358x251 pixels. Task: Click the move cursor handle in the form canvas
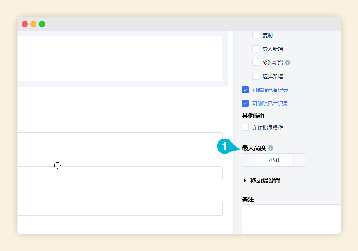57,166
